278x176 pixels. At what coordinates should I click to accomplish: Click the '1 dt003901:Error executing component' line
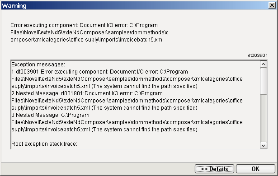(x=99, y=72)
